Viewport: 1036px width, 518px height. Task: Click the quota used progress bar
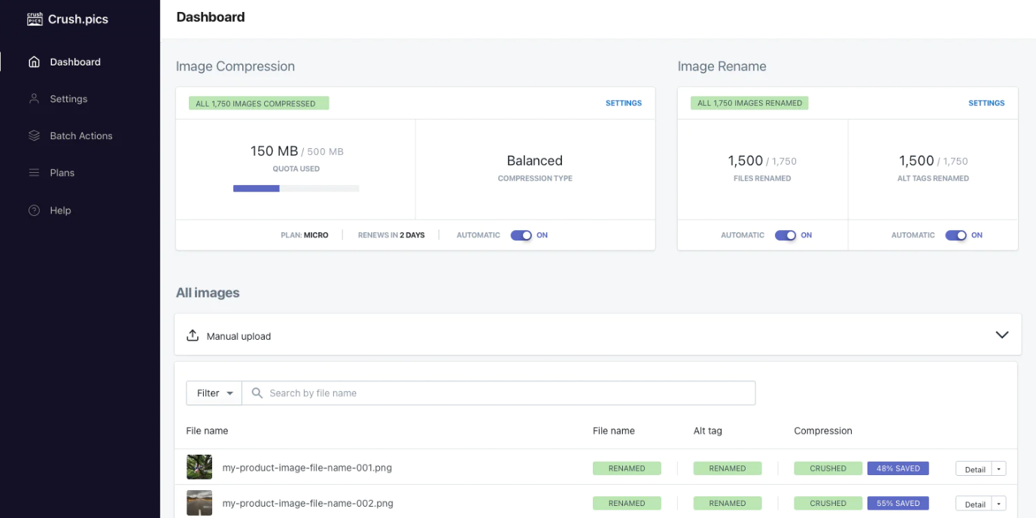(296, 188)
